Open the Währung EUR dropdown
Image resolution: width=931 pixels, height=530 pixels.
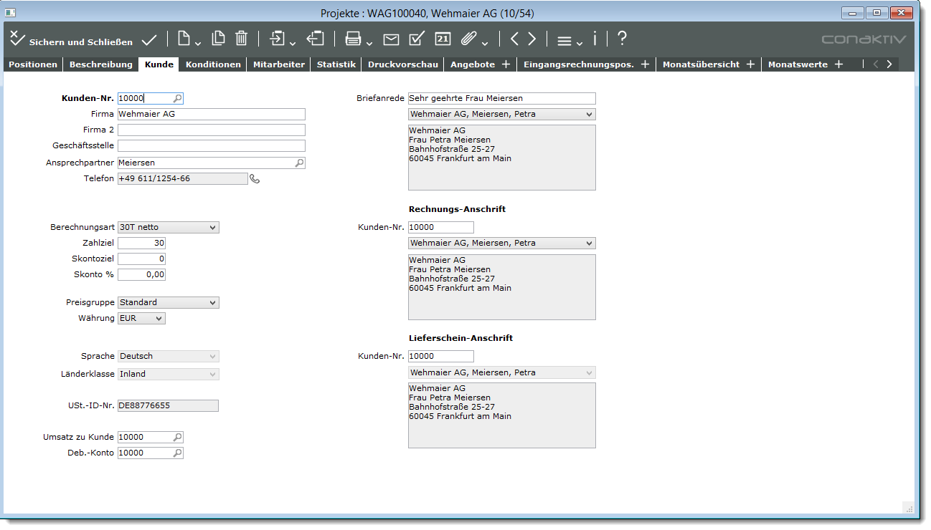[159, 319]
